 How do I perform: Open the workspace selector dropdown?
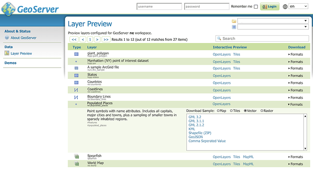tap(273, 21)
